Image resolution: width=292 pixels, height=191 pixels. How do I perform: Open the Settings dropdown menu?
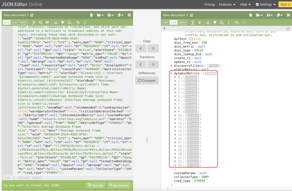[266, 5]
